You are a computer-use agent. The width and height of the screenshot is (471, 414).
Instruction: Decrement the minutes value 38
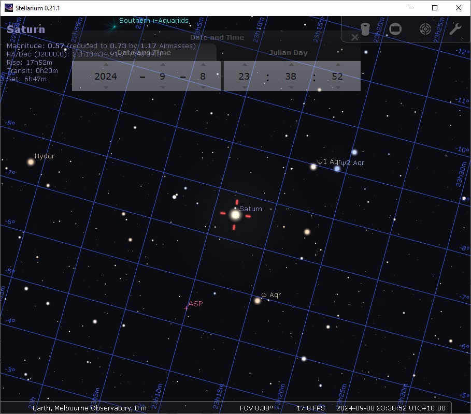291,87
